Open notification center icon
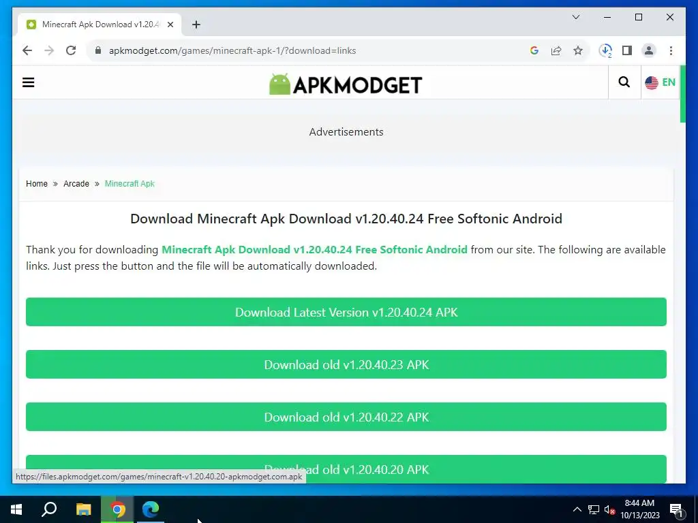This screenshot has width=698, height=523. pyautogui.click(x=676, y=510)
